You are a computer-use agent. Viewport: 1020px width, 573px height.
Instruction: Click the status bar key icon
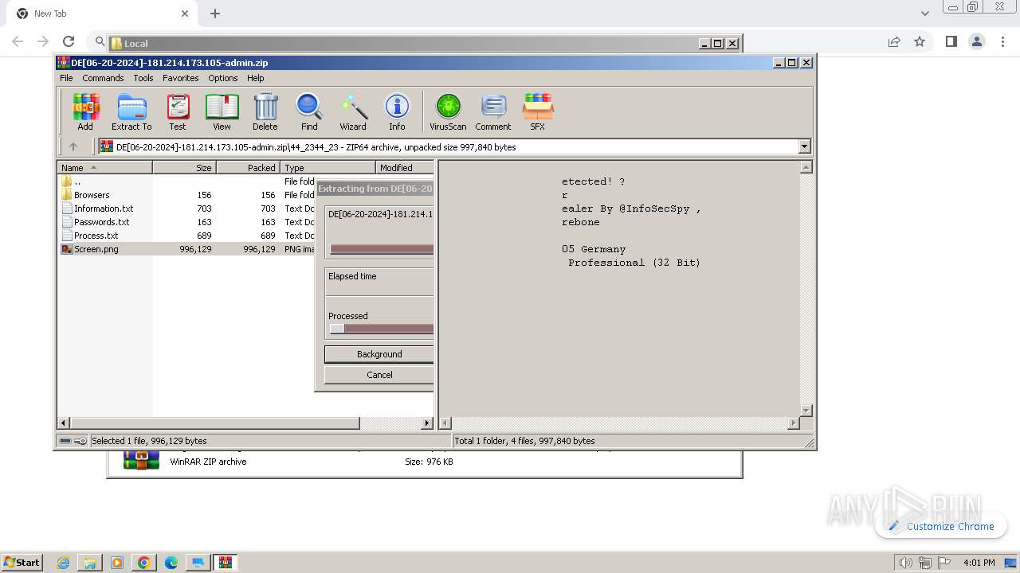[x=80, y=441]
